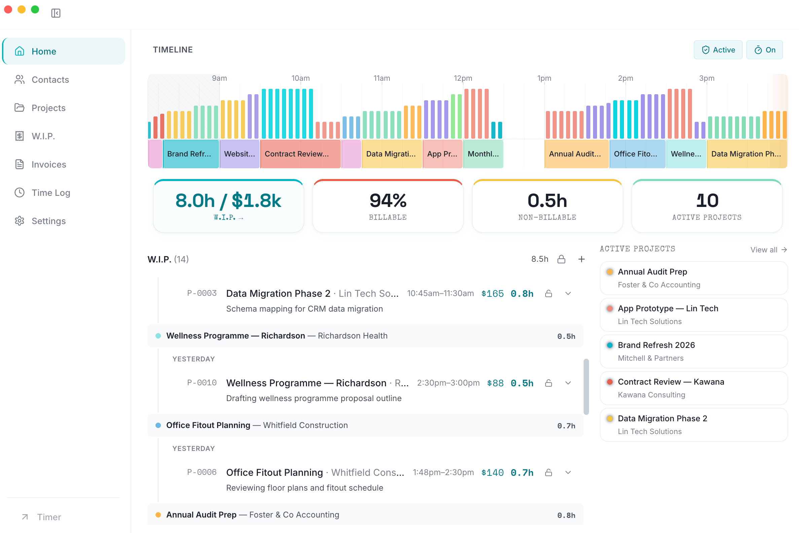Viewport: 799px width, 533px height.
Task: Open Home in the sidebar
Action: click(64, 51)
